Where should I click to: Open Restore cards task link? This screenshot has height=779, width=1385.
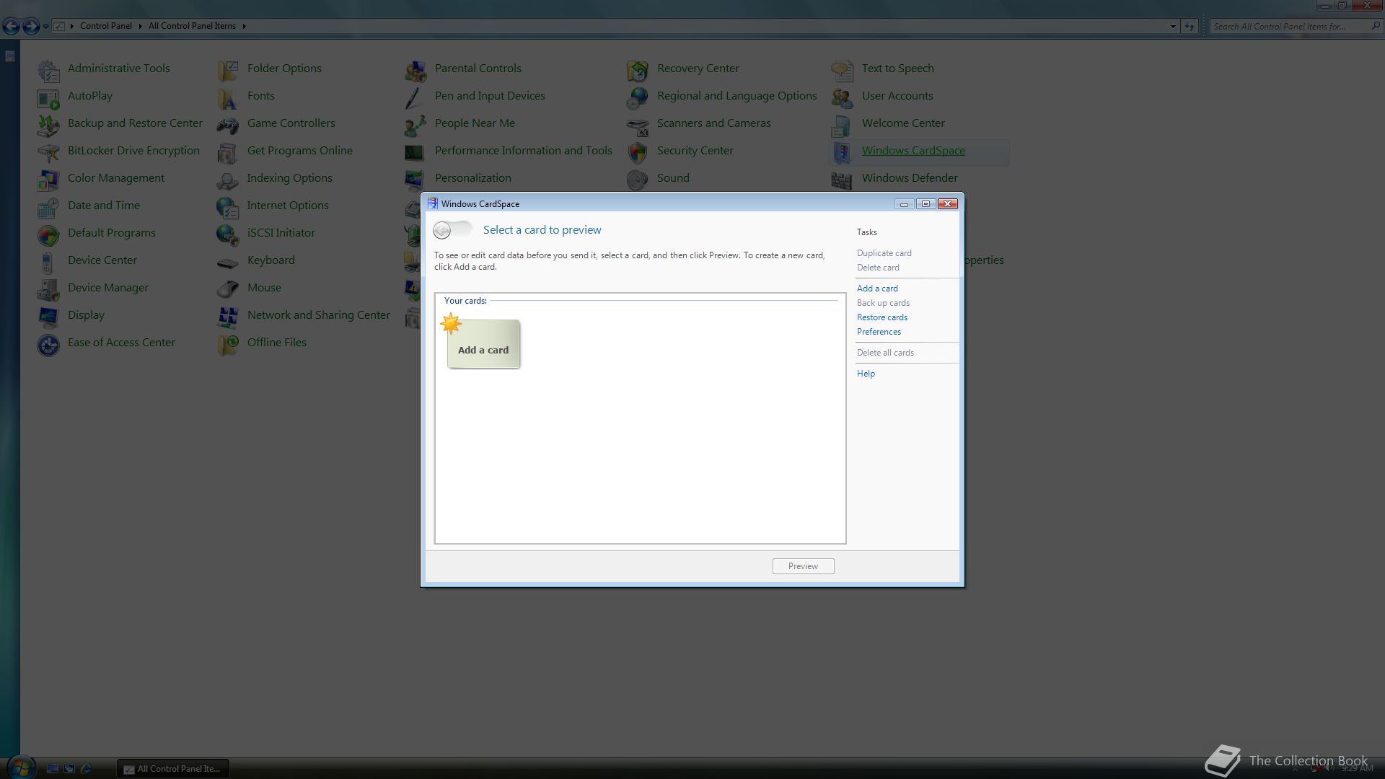[x=882, y=317]
